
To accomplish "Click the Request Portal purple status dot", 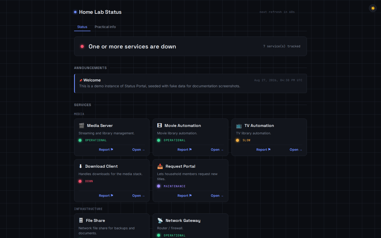I will tap(159, 186).
